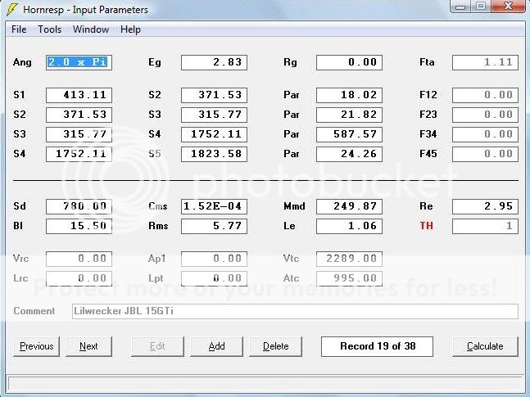Image resolution: width=530 pixels, height=397 pixels.
Task: Click the Mmd field with 249.87
Action: click(349, 206)
